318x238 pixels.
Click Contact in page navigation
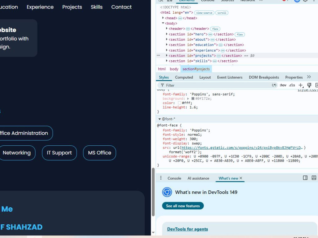[x=121, y=7]
